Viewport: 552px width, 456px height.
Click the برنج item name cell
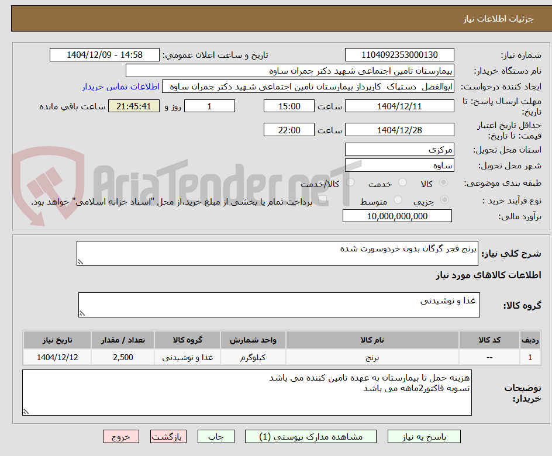pos(372,357)
